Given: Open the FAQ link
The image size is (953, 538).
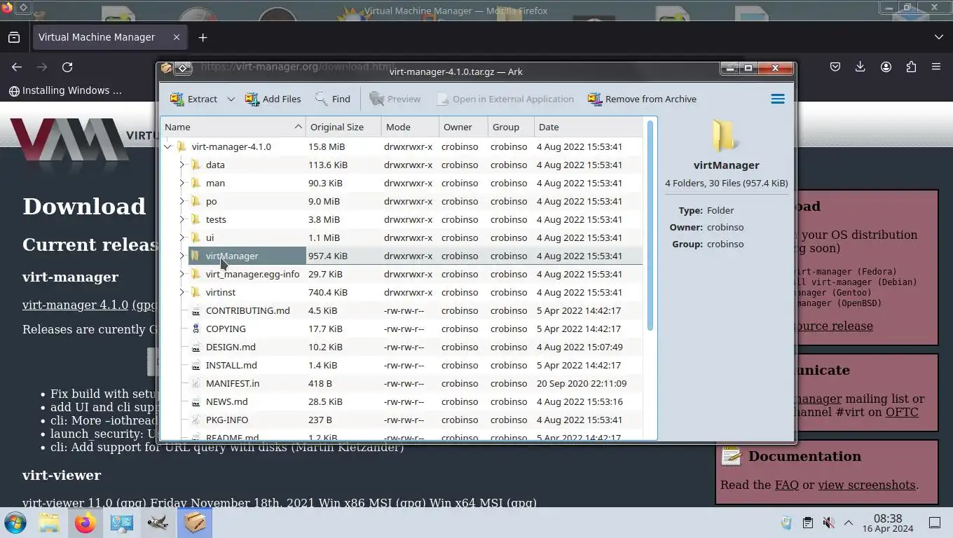Looking at the screenshot, I should coord(786,485).
